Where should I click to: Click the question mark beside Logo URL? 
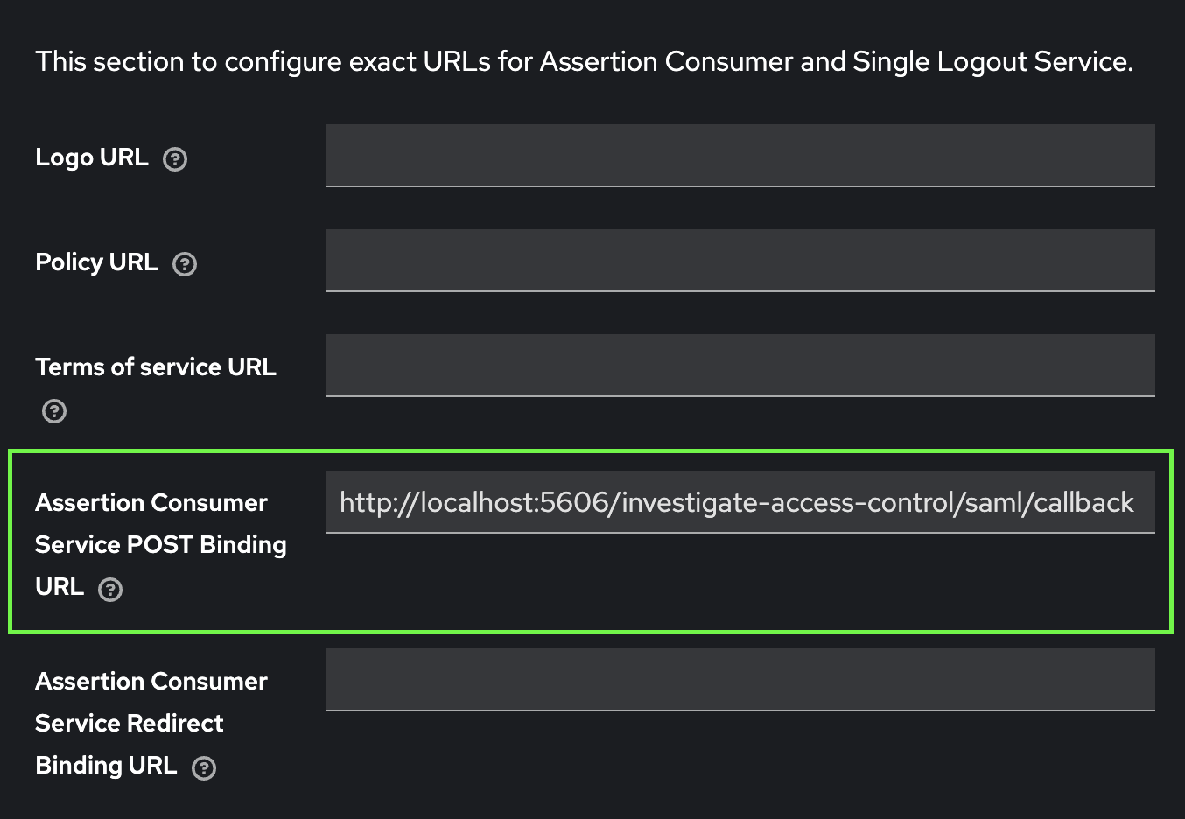175,158
